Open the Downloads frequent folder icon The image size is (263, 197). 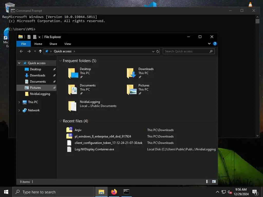(132, 73)
